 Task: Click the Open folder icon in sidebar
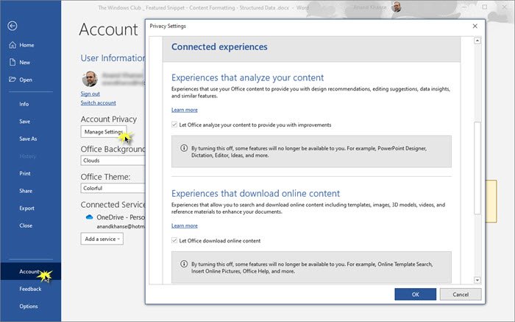13,80
